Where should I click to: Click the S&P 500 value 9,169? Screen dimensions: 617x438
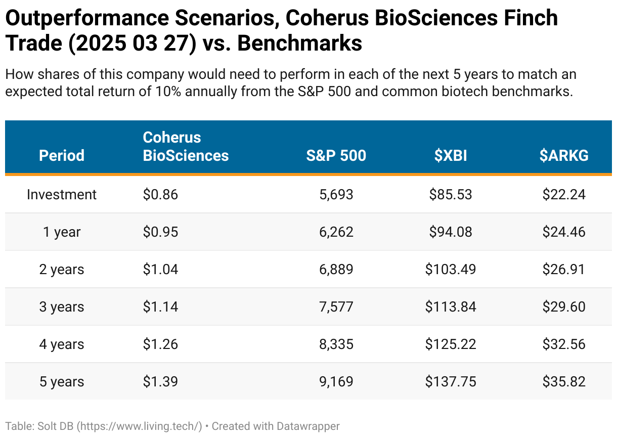point(336,382)
